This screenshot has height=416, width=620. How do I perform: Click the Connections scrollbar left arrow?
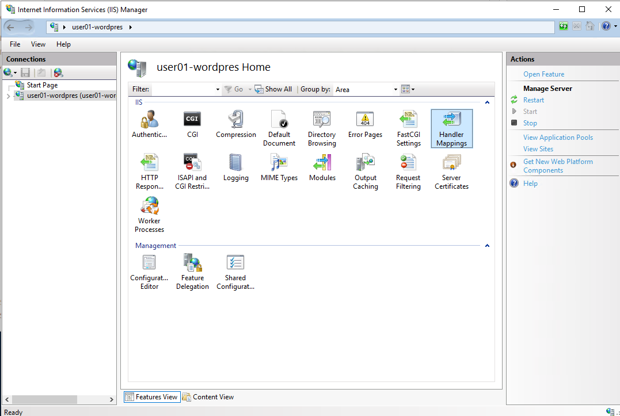tap(7, 399)
